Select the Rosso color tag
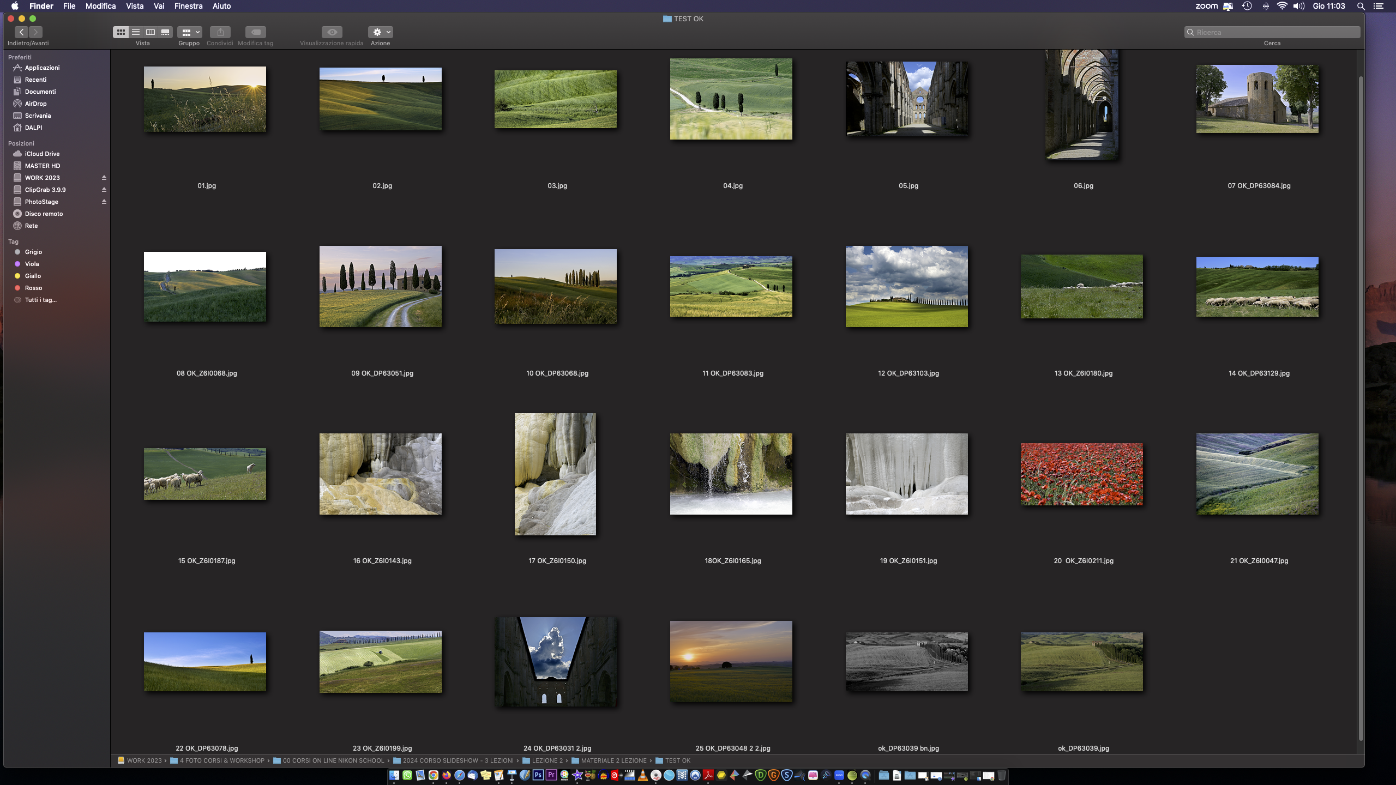Image resolution: width=1396 pixels, height=785 pixels. click(33, 288)
